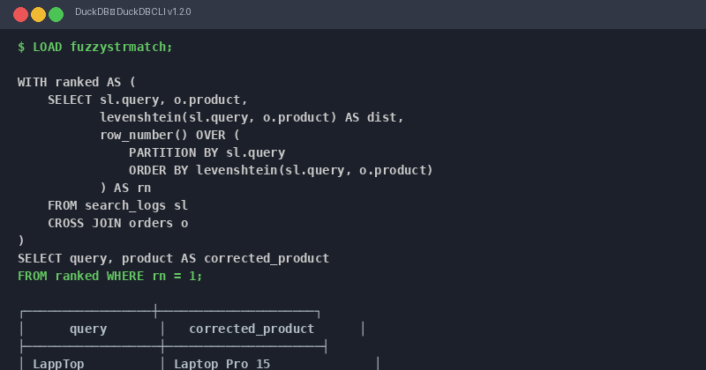Click the 'levenshtein(sl.query, o.product) AS dist,' line

(252, 117)
